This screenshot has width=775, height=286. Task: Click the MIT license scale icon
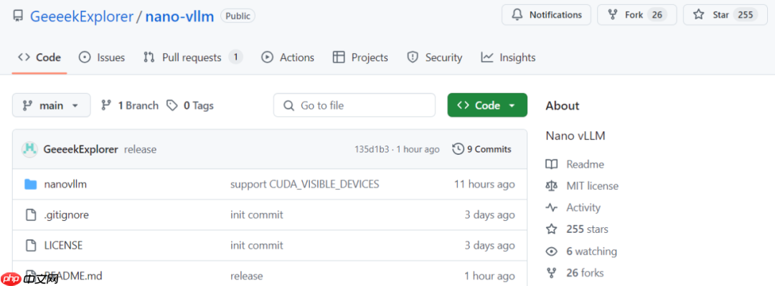coord(551,186)
